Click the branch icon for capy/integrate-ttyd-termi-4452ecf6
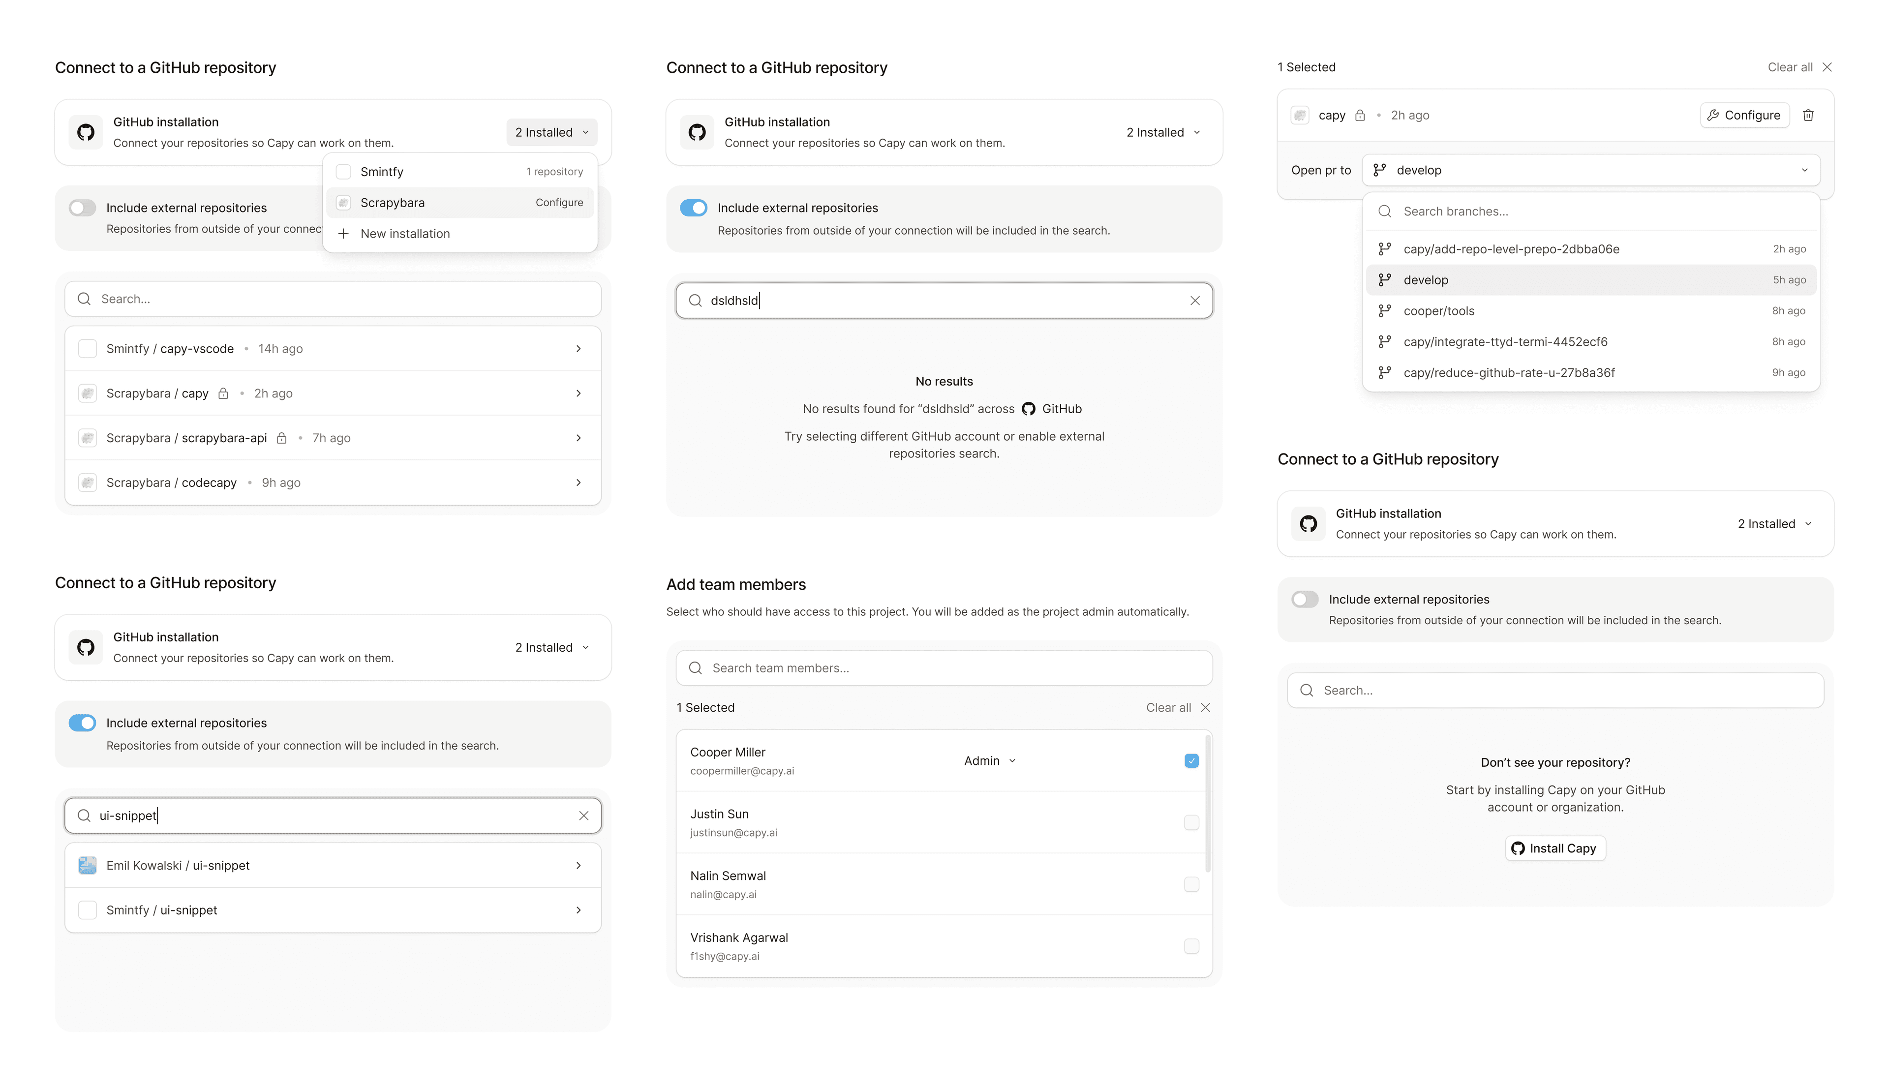The width and height of the screenshot is (1889, 1087). pos(1384,341)
